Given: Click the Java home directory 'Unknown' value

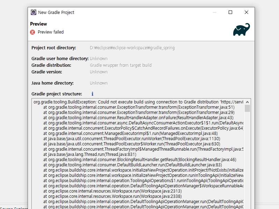Looking at the screenshot, I should click(99, 83).
